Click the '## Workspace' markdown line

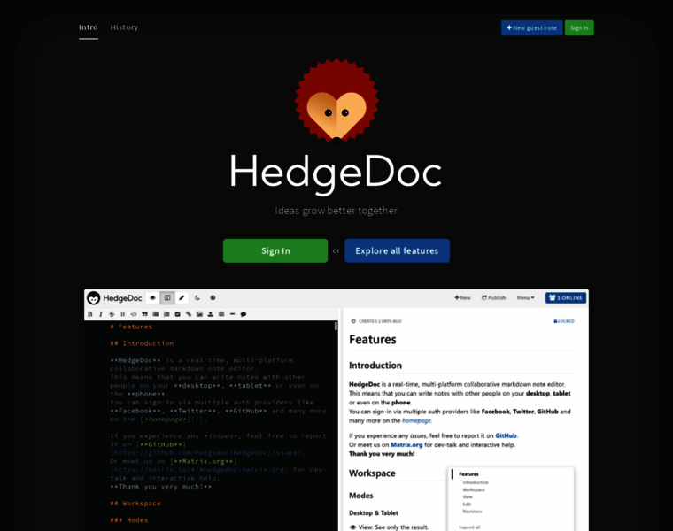pyautogui.click(x=135, y=503)
